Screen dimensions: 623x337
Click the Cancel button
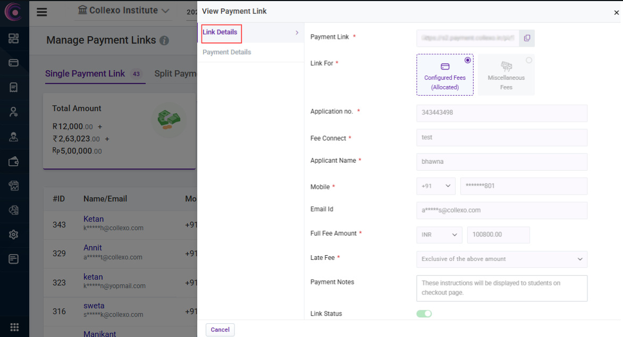[x=220, y=330]
